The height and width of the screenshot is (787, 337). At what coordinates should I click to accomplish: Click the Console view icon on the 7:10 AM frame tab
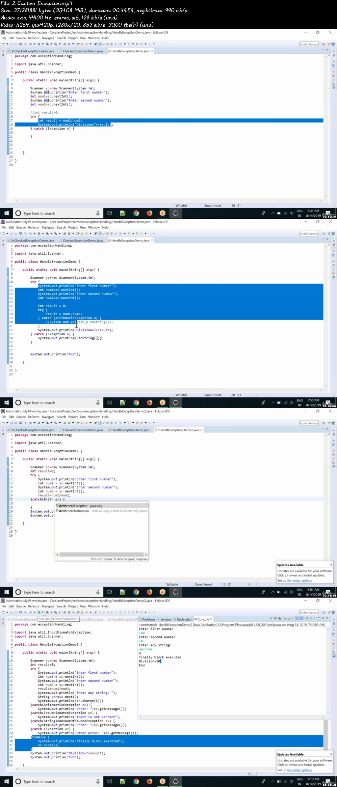click(x=195, y=619)
